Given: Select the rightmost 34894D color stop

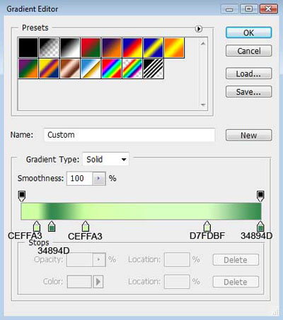Looking at the screenshot, I should point(260,226).
